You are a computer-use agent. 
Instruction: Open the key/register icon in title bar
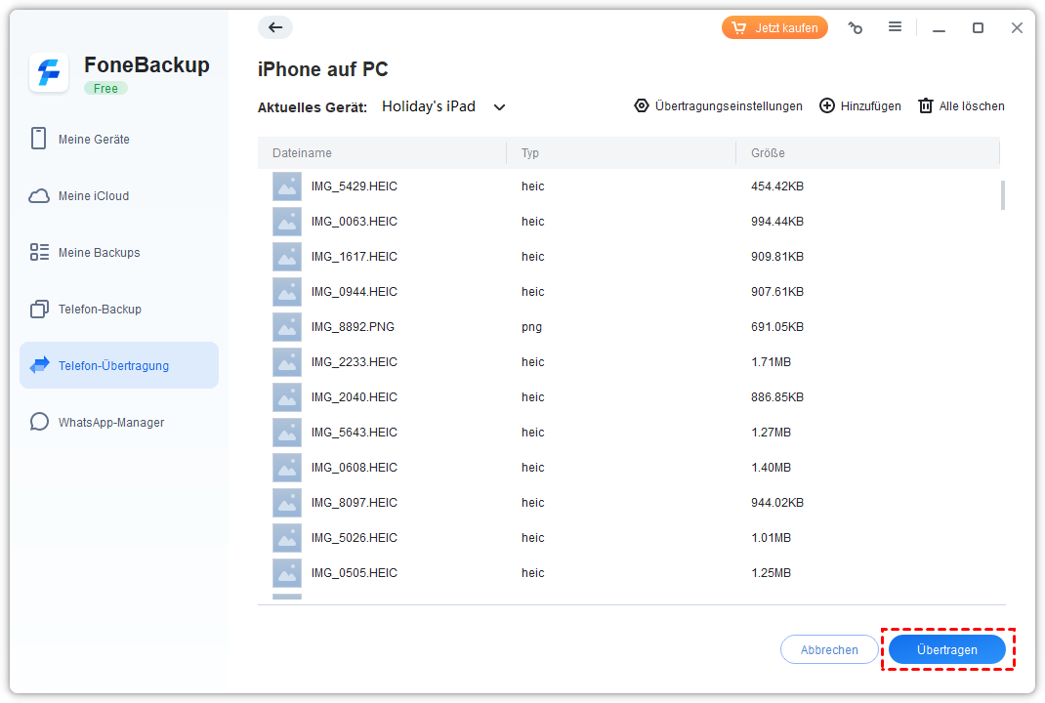[x=856, y=28]
